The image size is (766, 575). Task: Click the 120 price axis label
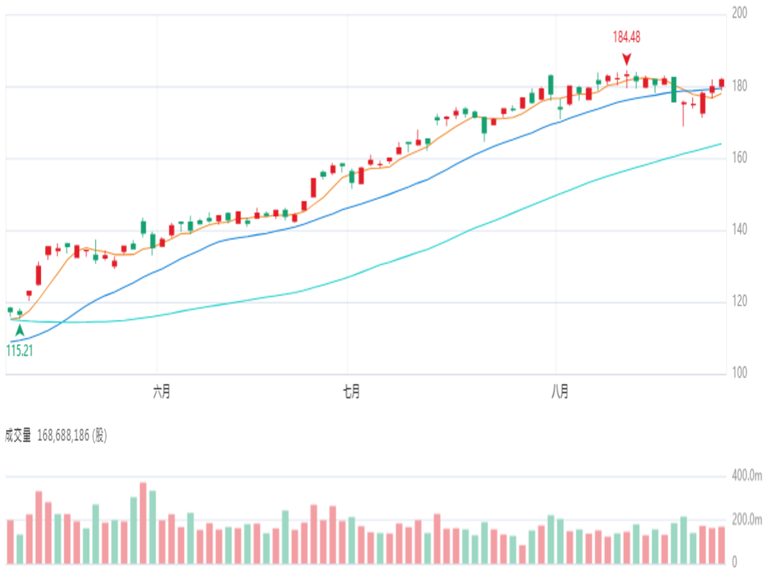(739, 301)
